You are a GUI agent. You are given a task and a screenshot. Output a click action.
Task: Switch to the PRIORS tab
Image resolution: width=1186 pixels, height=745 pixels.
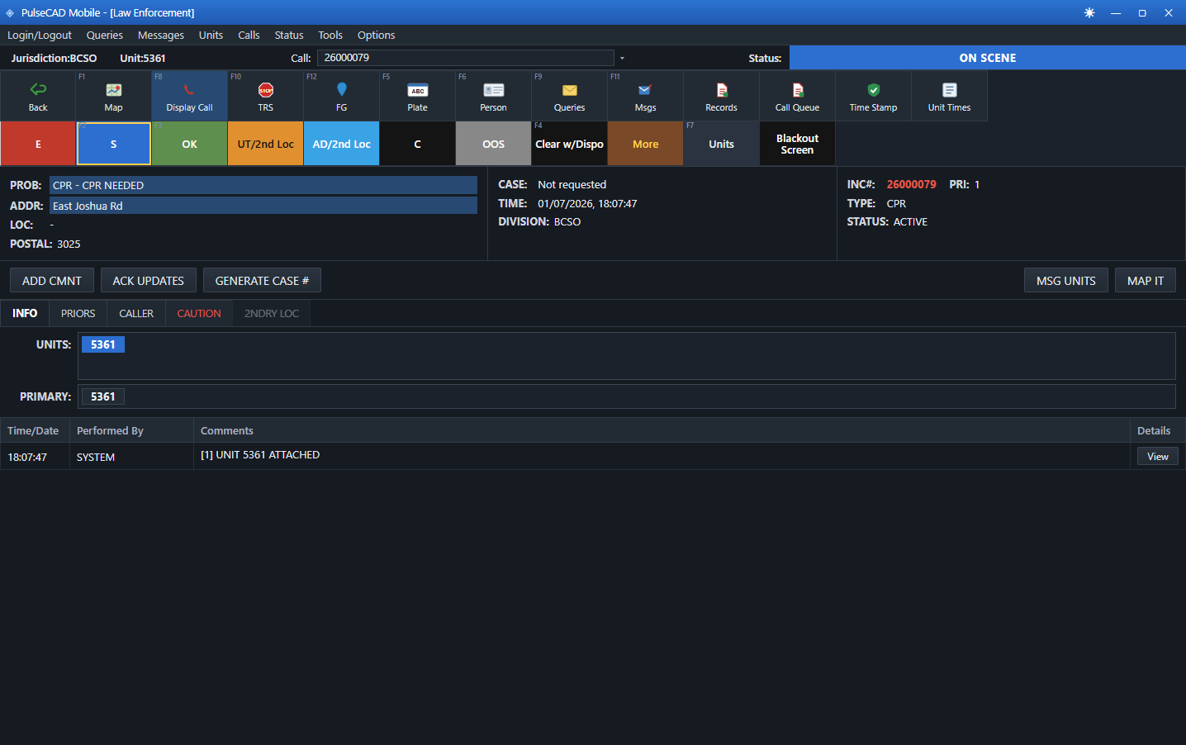78,313
